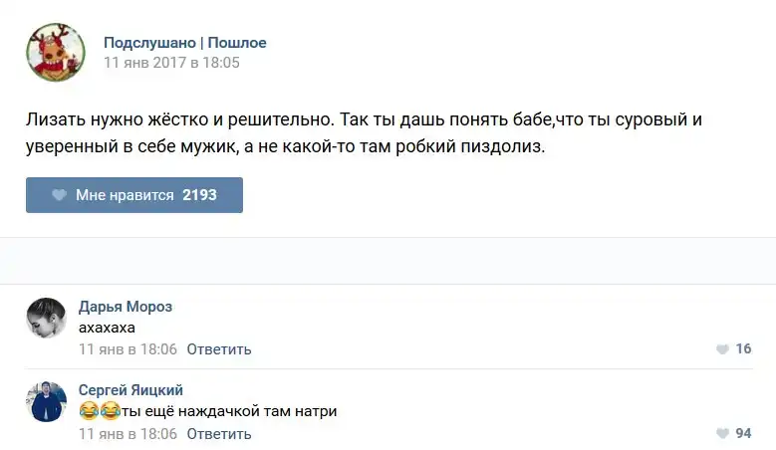Viewport: 776px width, 450px height.
Task: Click the 2193 likes counter on the post
Action: (x=199, y=195)
